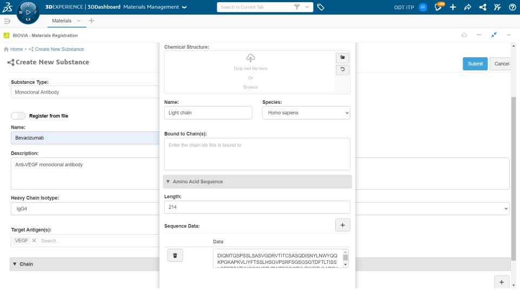The image size is (520, 292).
Task: Click the Length field showing 214
Action: tap(257, 207)
